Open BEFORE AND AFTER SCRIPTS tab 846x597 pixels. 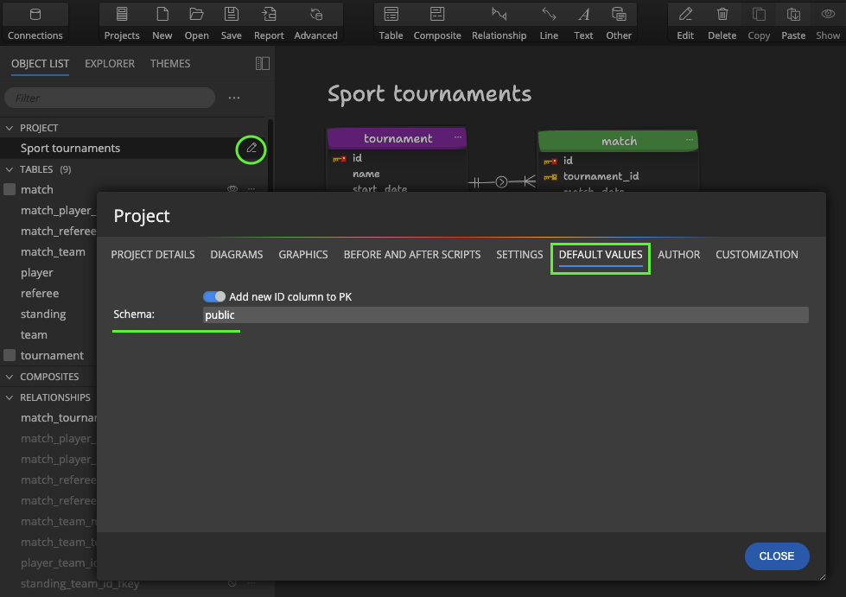412,255
